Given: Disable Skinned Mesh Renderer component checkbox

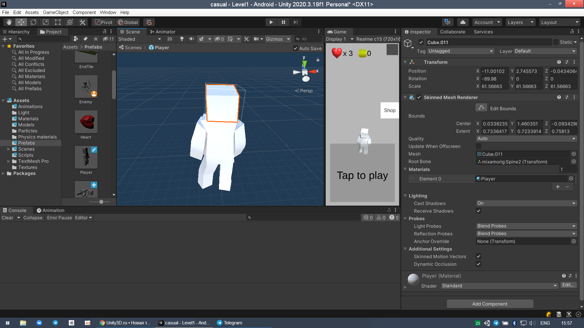Looking at the screenshot, I should tap(419, 97).
